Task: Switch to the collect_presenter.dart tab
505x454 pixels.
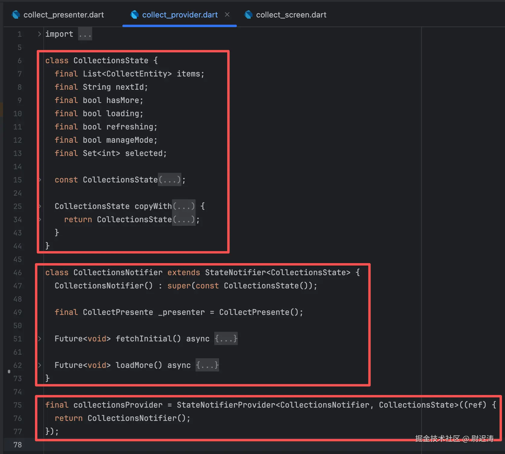Action: tap(58, 14)
